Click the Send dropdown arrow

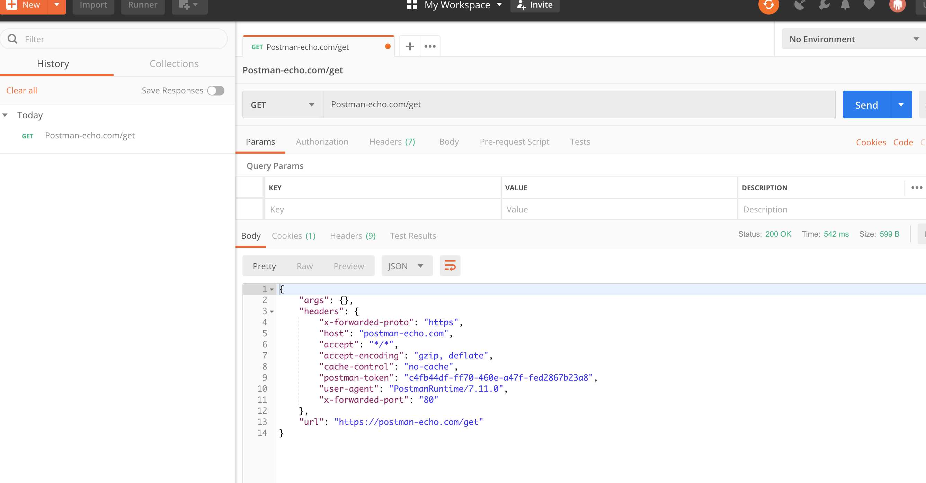point(900,104)
